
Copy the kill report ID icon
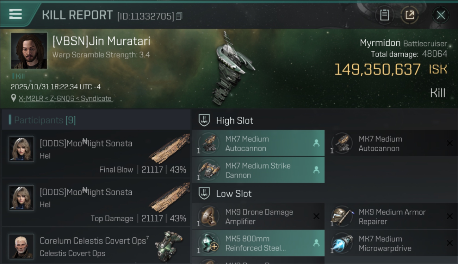(179, 16)
